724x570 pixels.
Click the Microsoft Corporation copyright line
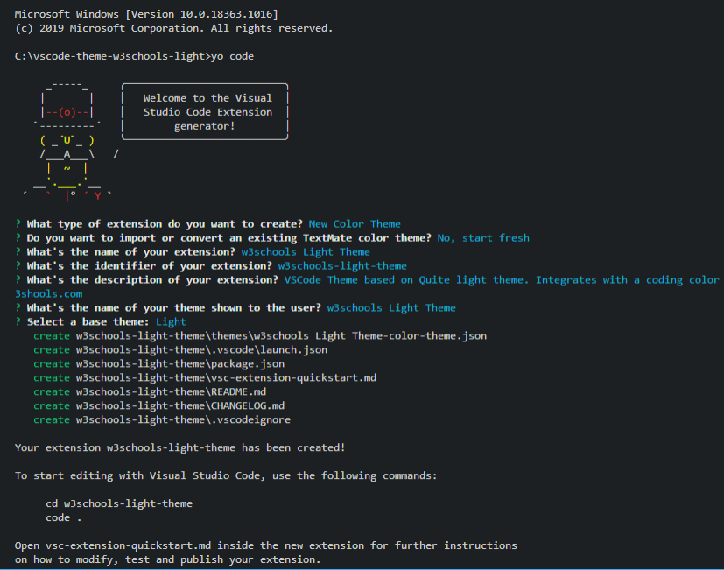coord(173,28)
